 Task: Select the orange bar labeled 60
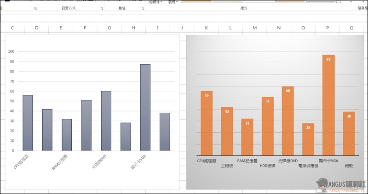287,121
